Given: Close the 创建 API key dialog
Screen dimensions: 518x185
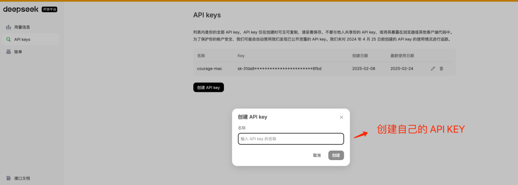Looking at the screenshot, I should click(x=341, y=117).
